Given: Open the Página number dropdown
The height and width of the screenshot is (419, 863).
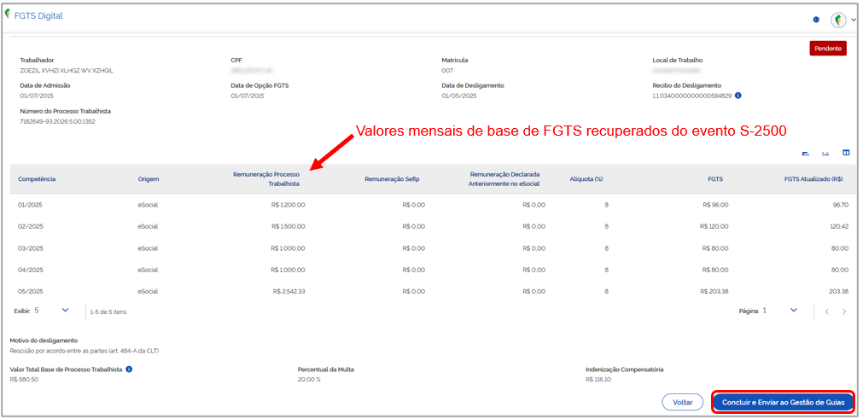Looking at the screenshot, I should 780,311.
